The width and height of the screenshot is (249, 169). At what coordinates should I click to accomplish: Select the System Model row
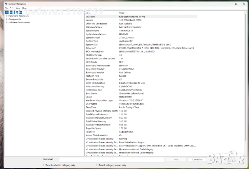tap(141, 38)
